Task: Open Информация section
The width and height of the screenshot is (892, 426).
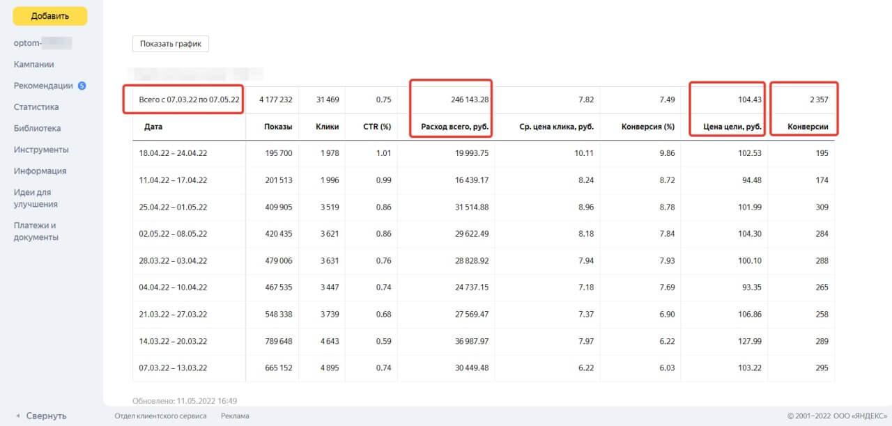Action: click(x=40, y=171)
